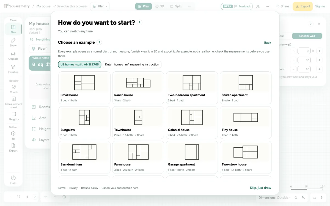Open the BETA Feedback button
Screen dimensions: 330x206
(x=237, y=6)
